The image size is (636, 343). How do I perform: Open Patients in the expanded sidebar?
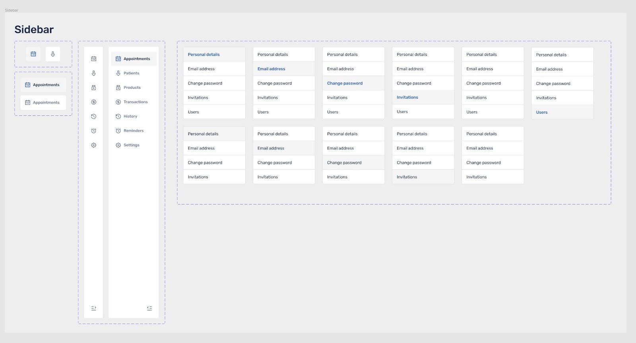click(134, 73)
